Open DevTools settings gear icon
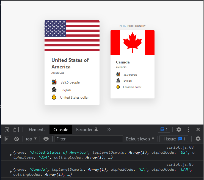This screenshot has height=180, width=204. [179, 129]
